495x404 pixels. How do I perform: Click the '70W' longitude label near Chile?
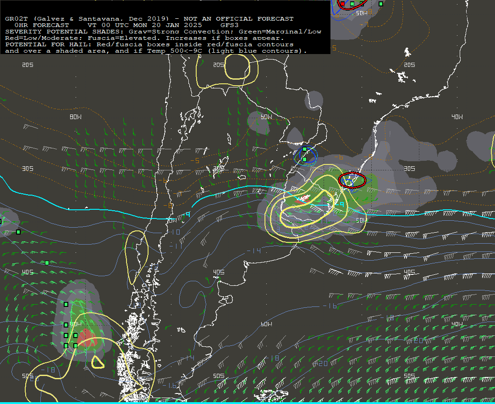tap(172, 220)
